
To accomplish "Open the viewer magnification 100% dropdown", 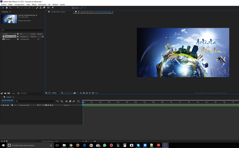I will [x=56, y=93].
